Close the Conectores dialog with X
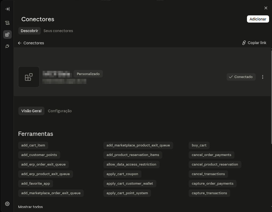The image size is (272, 212). coord(266,8)
